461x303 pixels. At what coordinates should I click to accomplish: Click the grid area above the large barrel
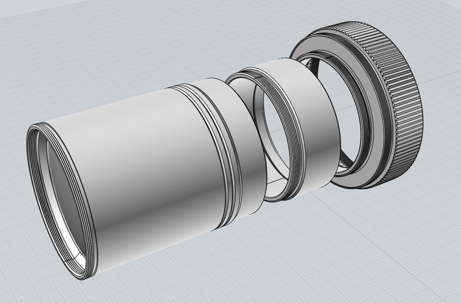coord(115,69)
